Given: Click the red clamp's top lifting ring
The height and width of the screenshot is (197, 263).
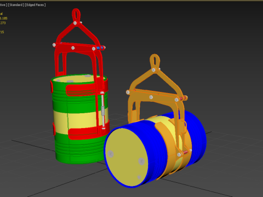Looking at the screenshot, I should click(76, 15).
